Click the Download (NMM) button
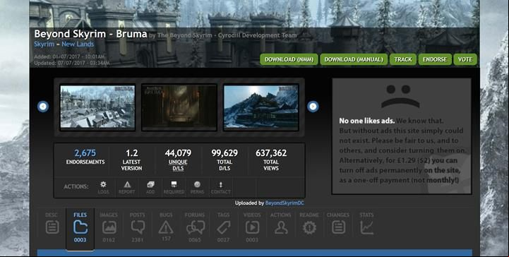The image size is (509, 257). (289, 60)
